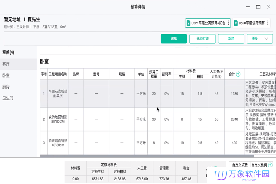Screen dimensions: 276x184
Task: Click labor cost 45 in row 1
Action: (217, 94)
